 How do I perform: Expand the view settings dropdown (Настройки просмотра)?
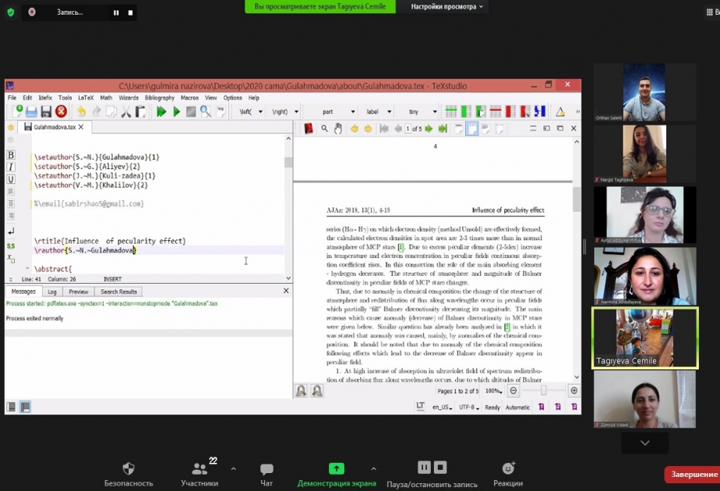pyautogui.click(x=446, y=6)
